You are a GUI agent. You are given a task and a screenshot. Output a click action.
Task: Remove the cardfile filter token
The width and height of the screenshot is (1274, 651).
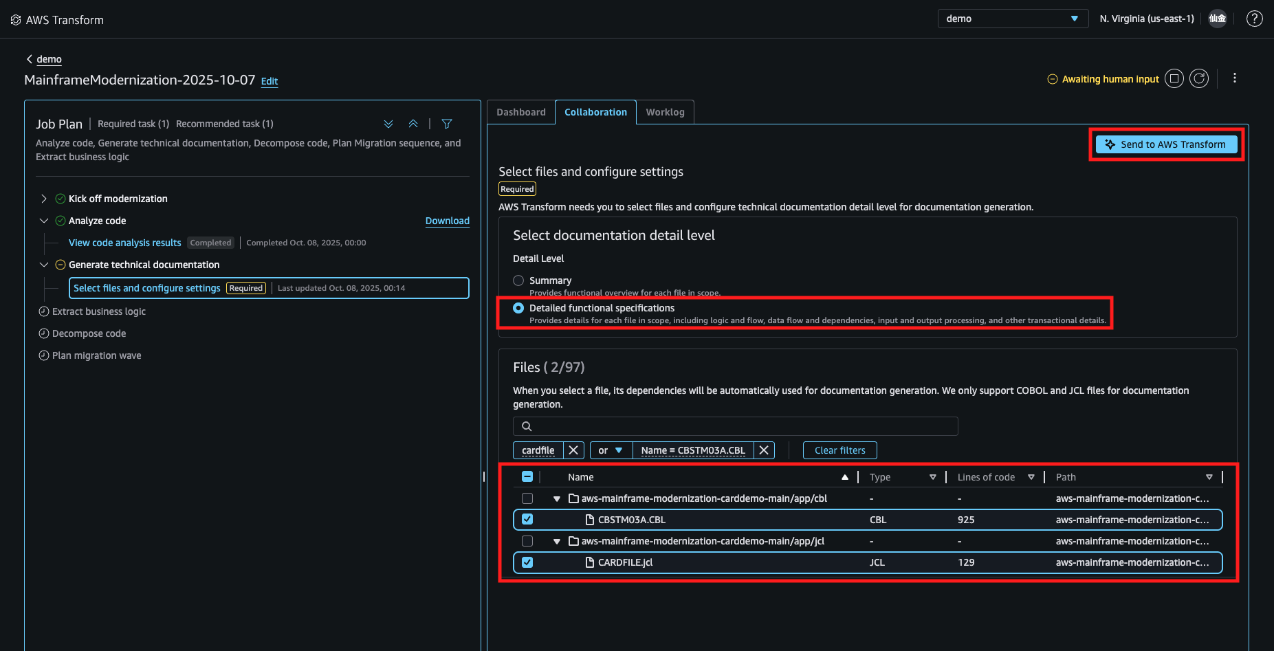pyautogui.click(x=573, y=450)
